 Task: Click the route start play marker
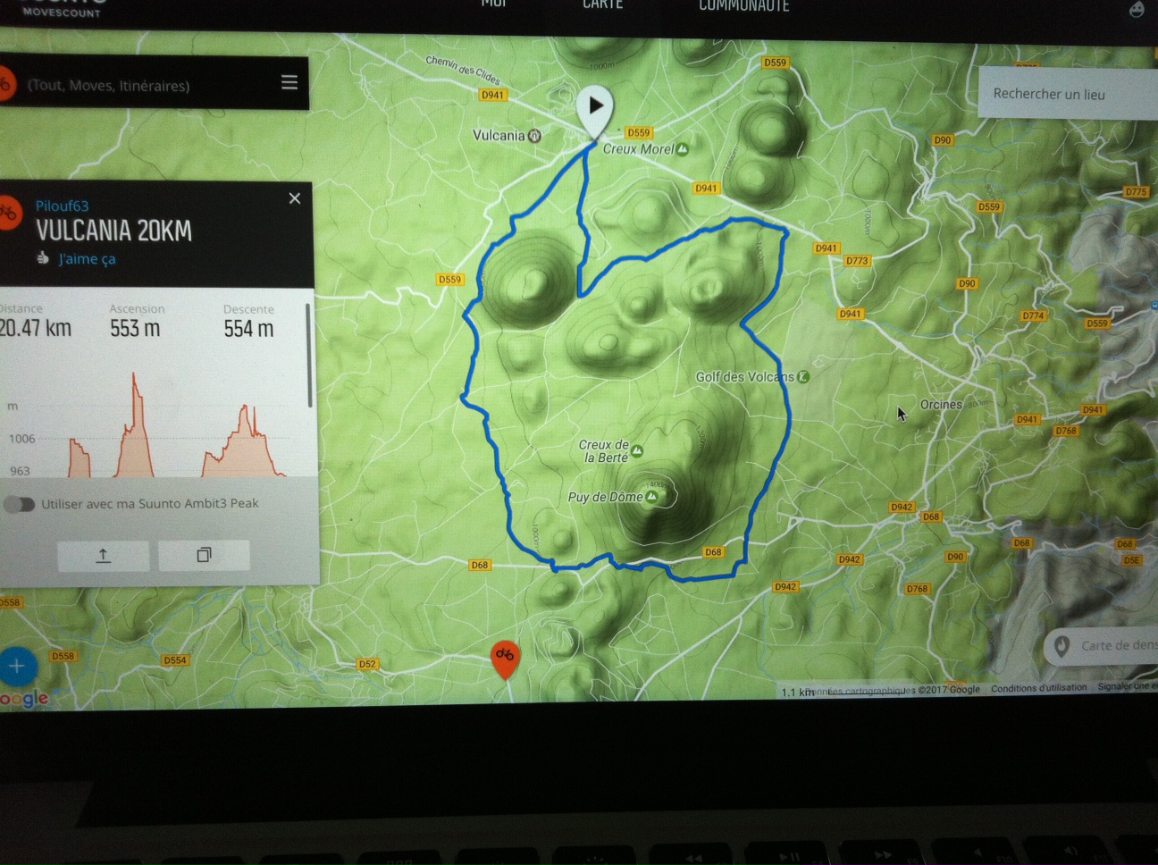(x=595, y=108)
